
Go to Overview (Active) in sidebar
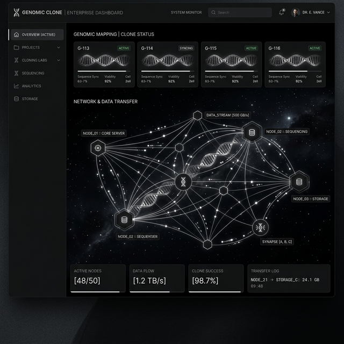click(x=36, y=34)
